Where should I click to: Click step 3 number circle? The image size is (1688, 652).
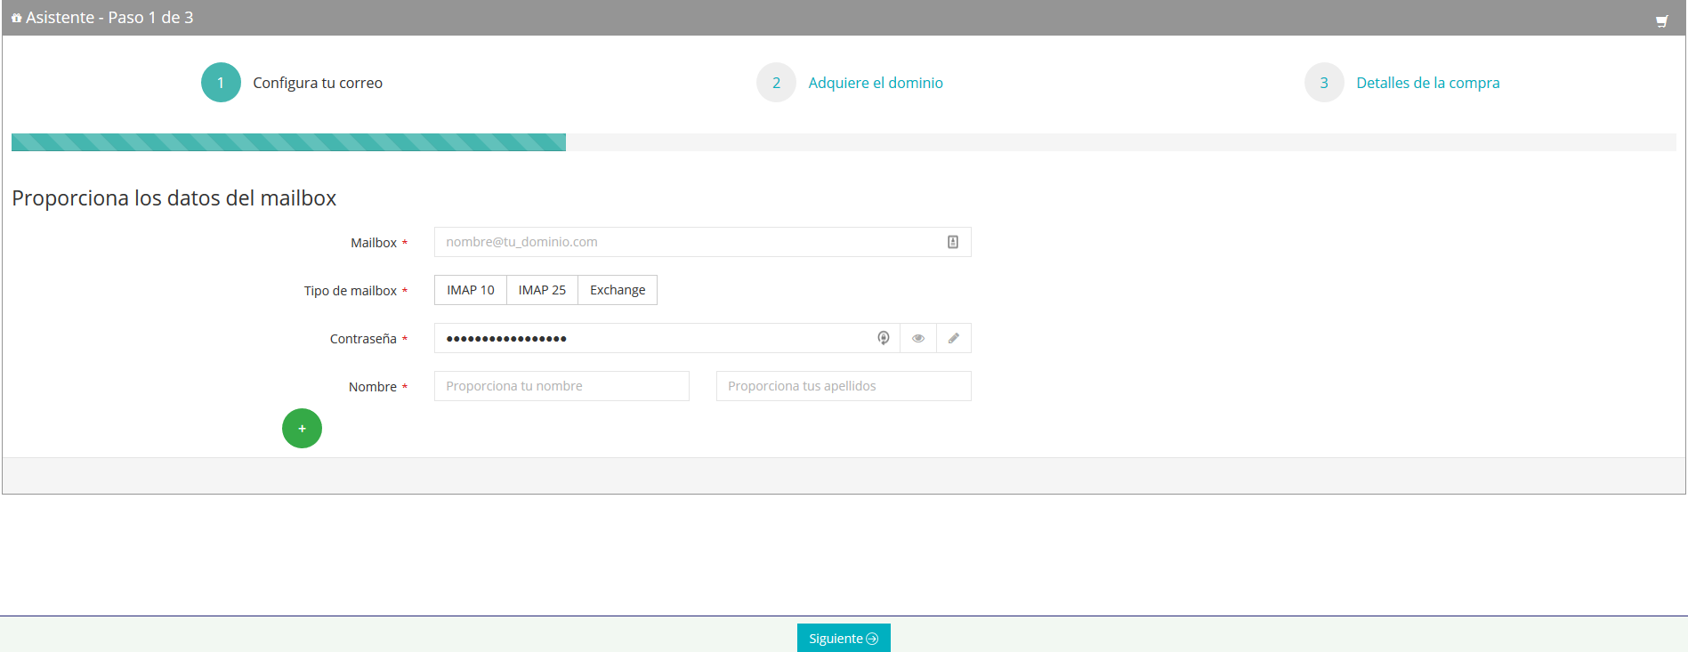tap(1324, 83)
